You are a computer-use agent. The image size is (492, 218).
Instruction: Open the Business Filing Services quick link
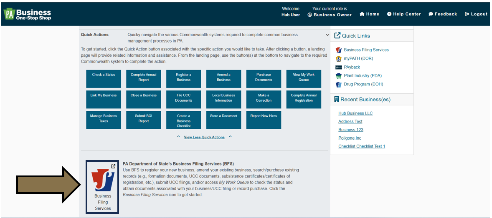point(366,50)
